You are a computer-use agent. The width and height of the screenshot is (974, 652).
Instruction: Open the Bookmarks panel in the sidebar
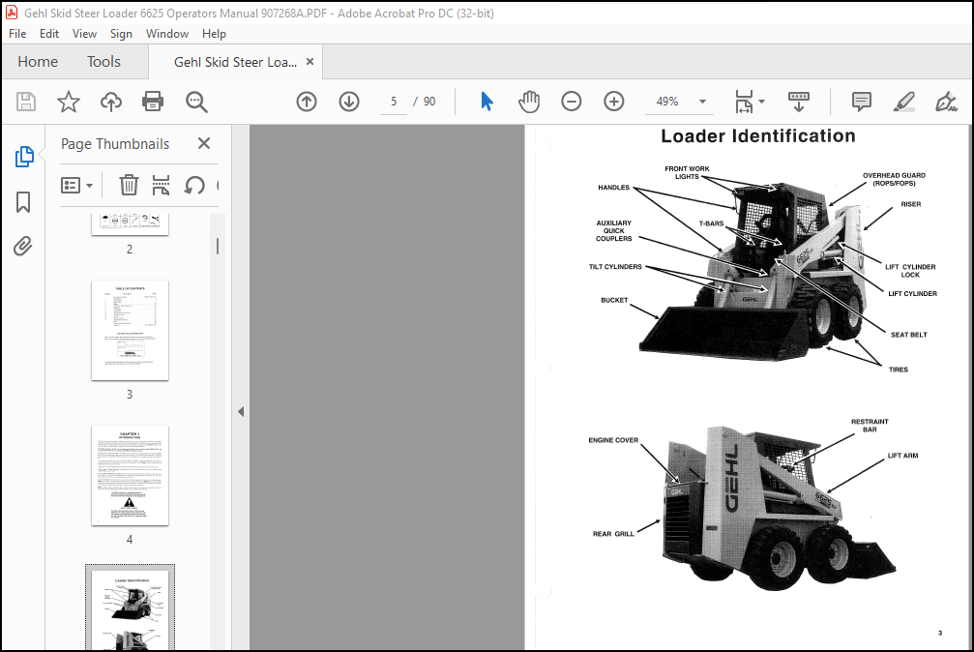coord(23,202)
